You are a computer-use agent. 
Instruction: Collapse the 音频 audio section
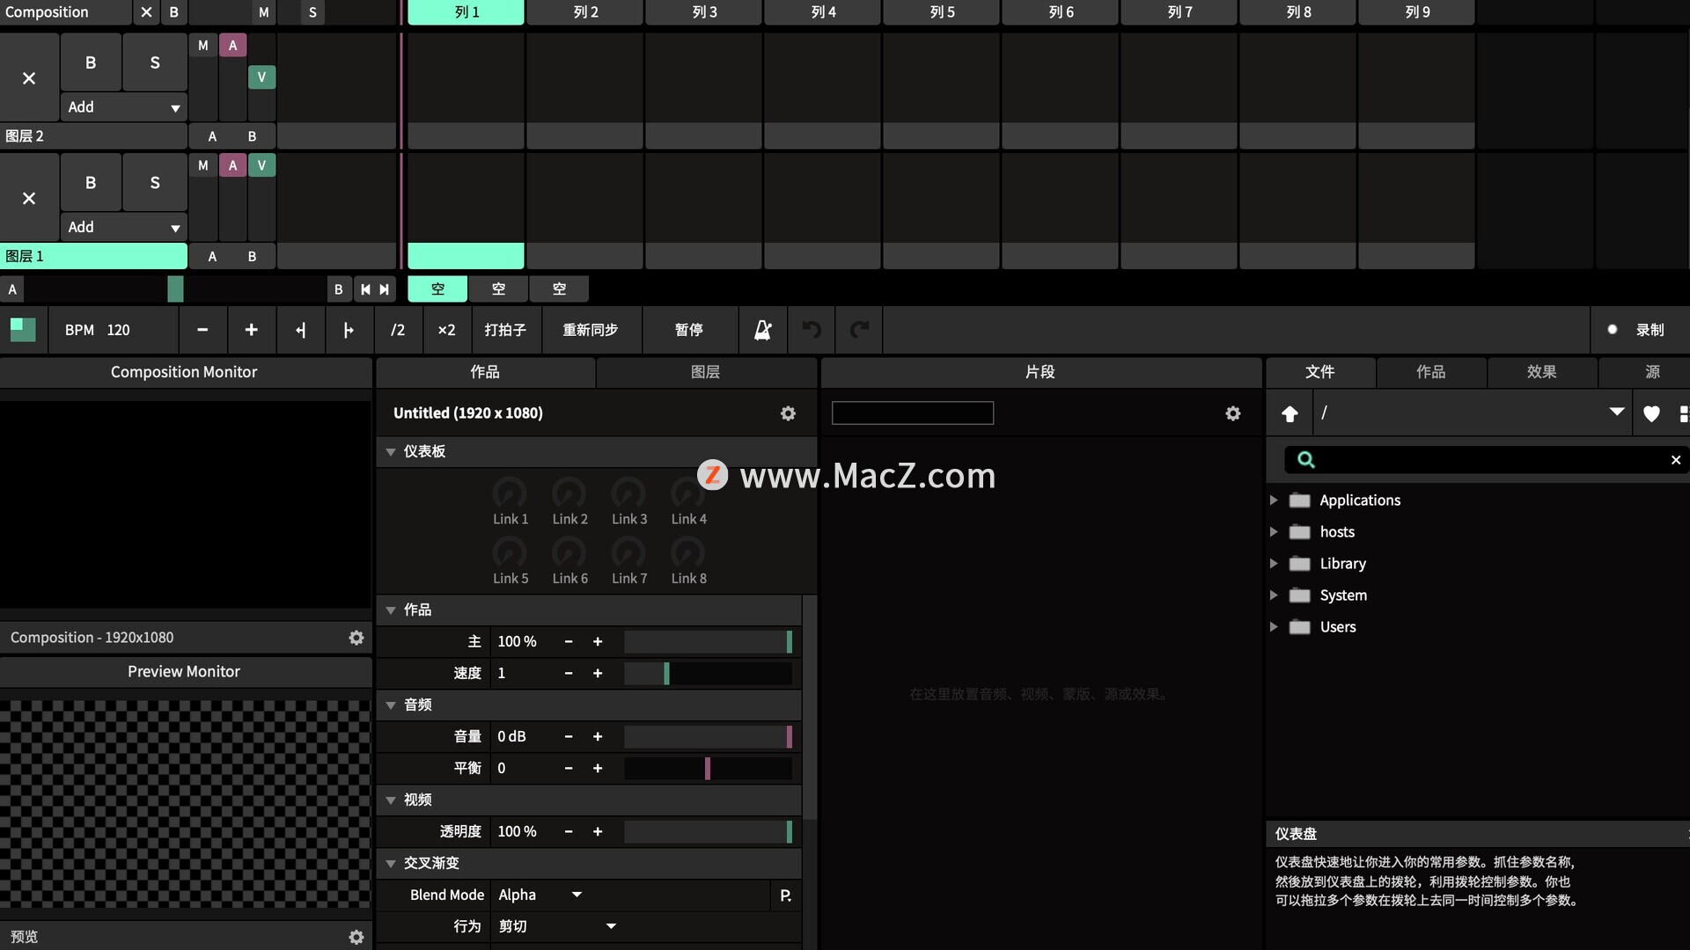[x=391, y=705]
